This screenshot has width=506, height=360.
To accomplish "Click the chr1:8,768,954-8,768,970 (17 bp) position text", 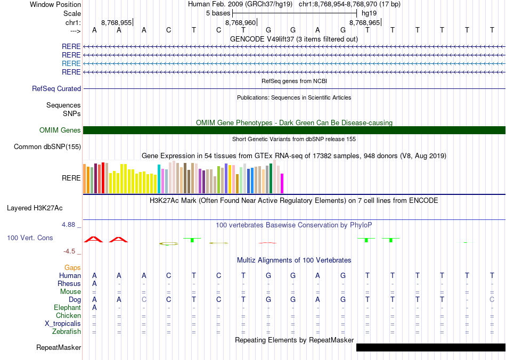I will pyautogui.click(x=349, y=4).
